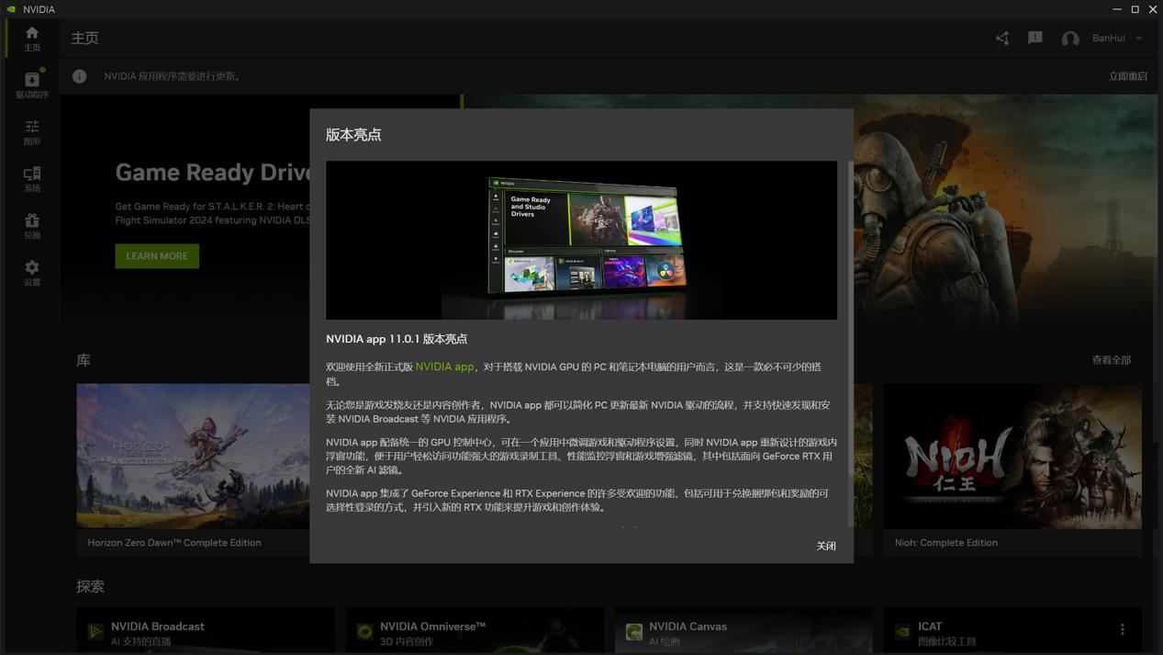This screenshot has height=655, width=1163.
Task: Click the 主页 page title in the header
Action: 85,39
